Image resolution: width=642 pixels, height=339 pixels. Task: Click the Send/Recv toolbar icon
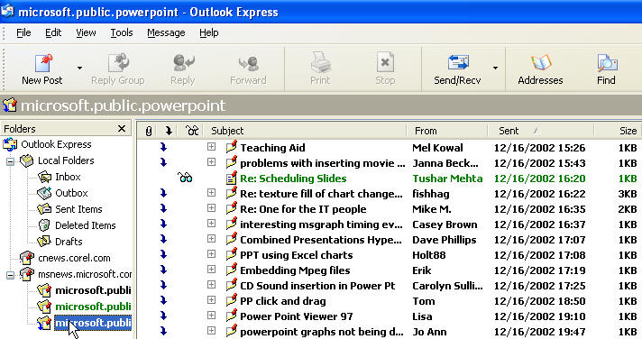(458, 63)
